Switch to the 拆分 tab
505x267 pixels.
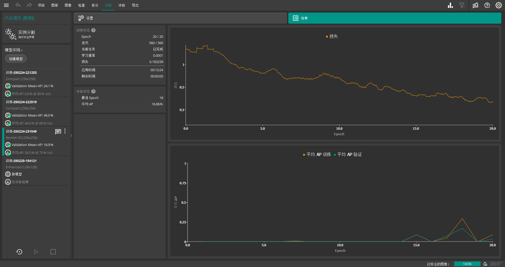pyautogui.click(x=95, y=5)
